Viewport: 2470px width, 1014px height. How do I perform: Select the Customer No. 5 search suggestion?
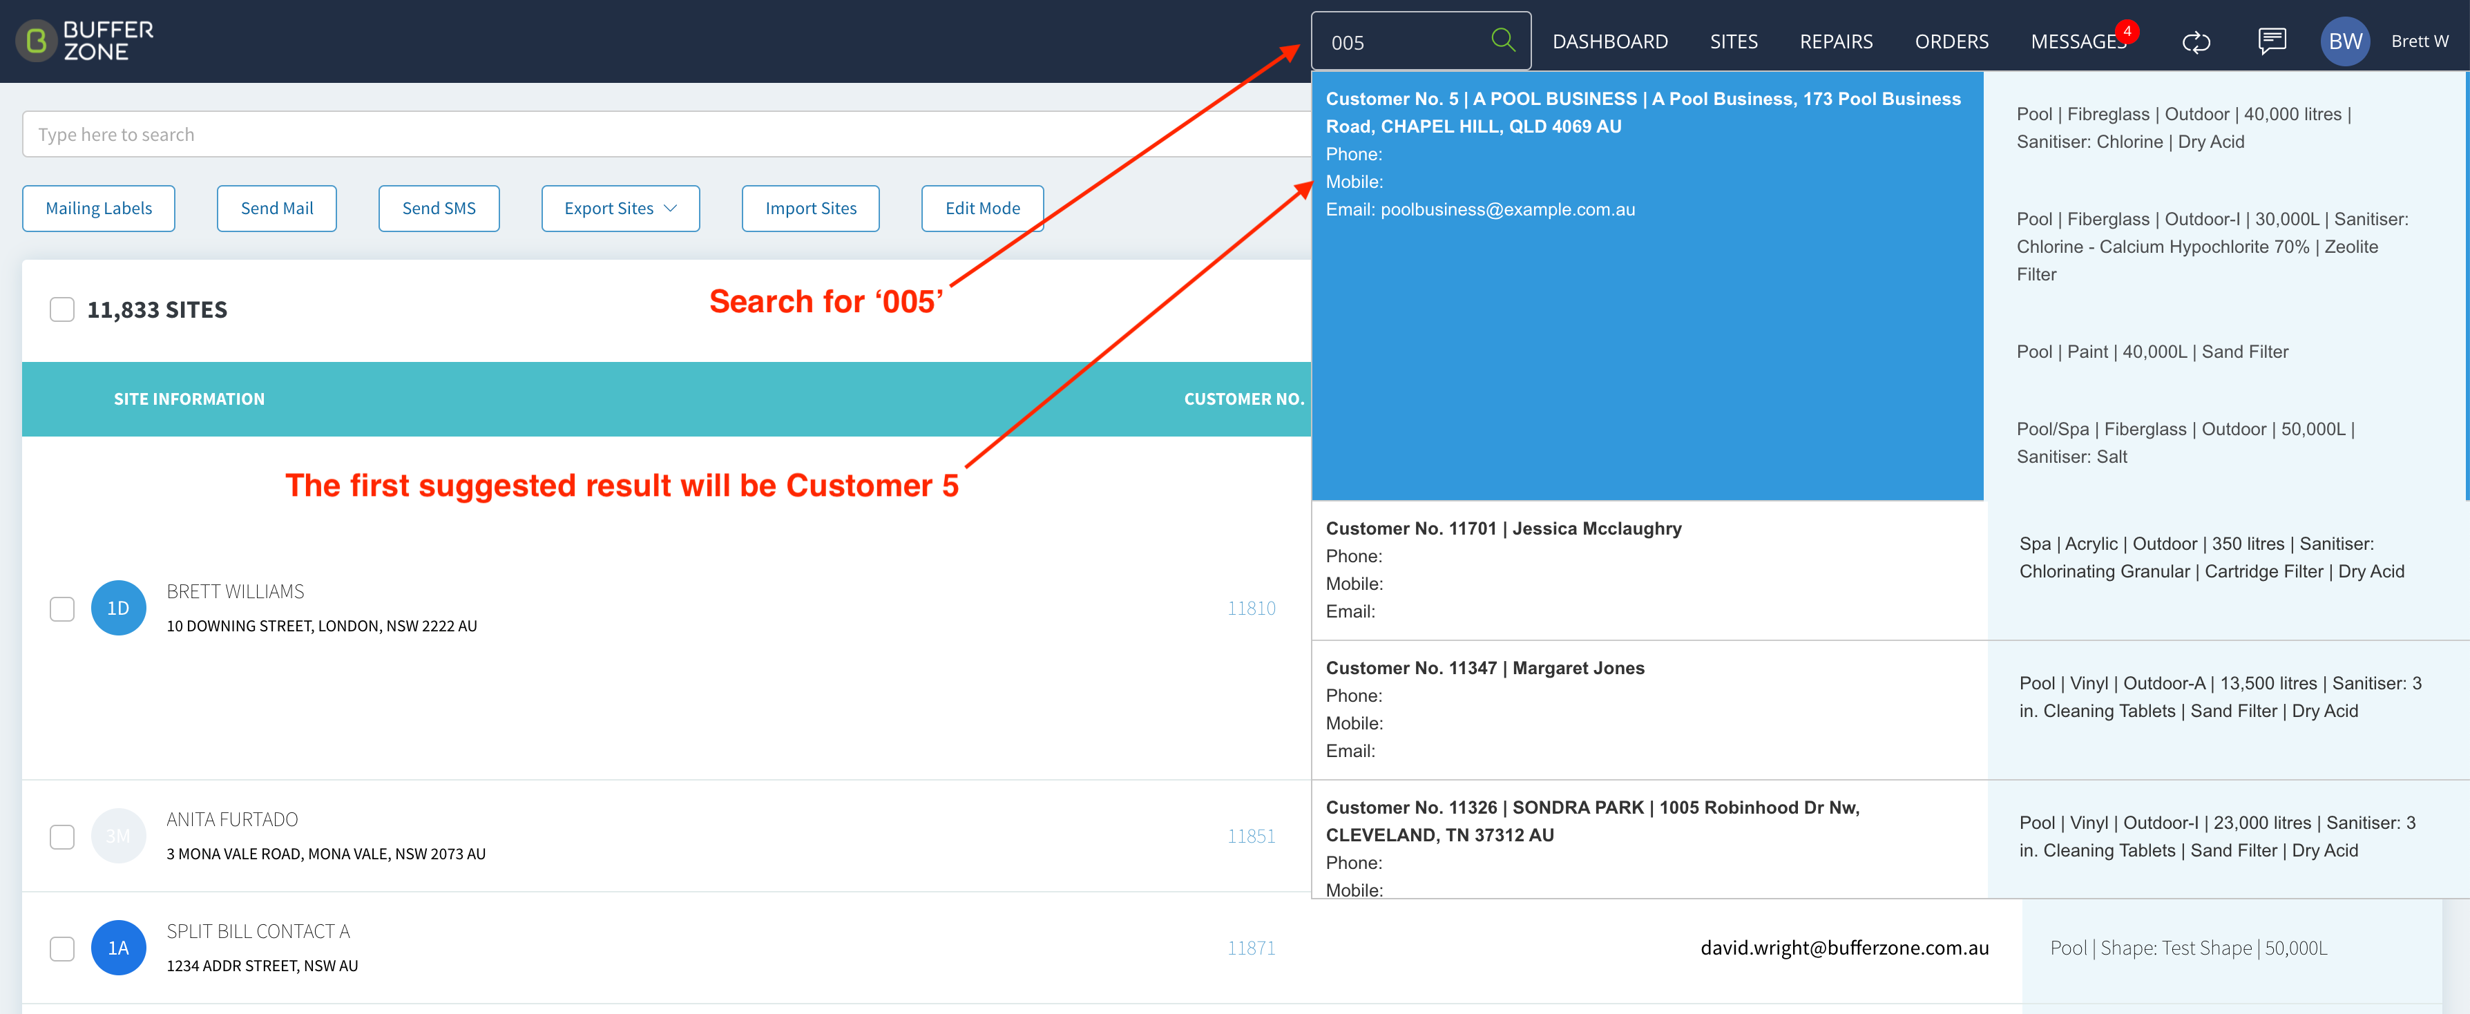pos(1647,286)
